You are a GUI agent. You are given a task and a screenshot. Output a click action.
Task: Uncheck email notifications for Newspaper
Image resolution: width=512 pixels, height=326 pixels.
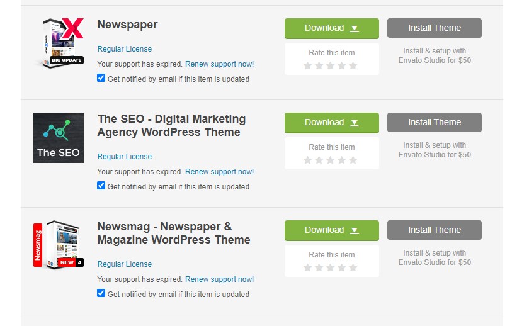(x=101, y=78)
